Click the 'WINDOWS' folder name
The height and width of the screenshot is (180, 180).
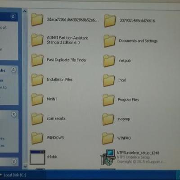pyautogui.click(x=55, y=138)
